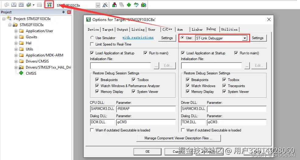Click the File Extensions and Books icon

coord(114,5)
